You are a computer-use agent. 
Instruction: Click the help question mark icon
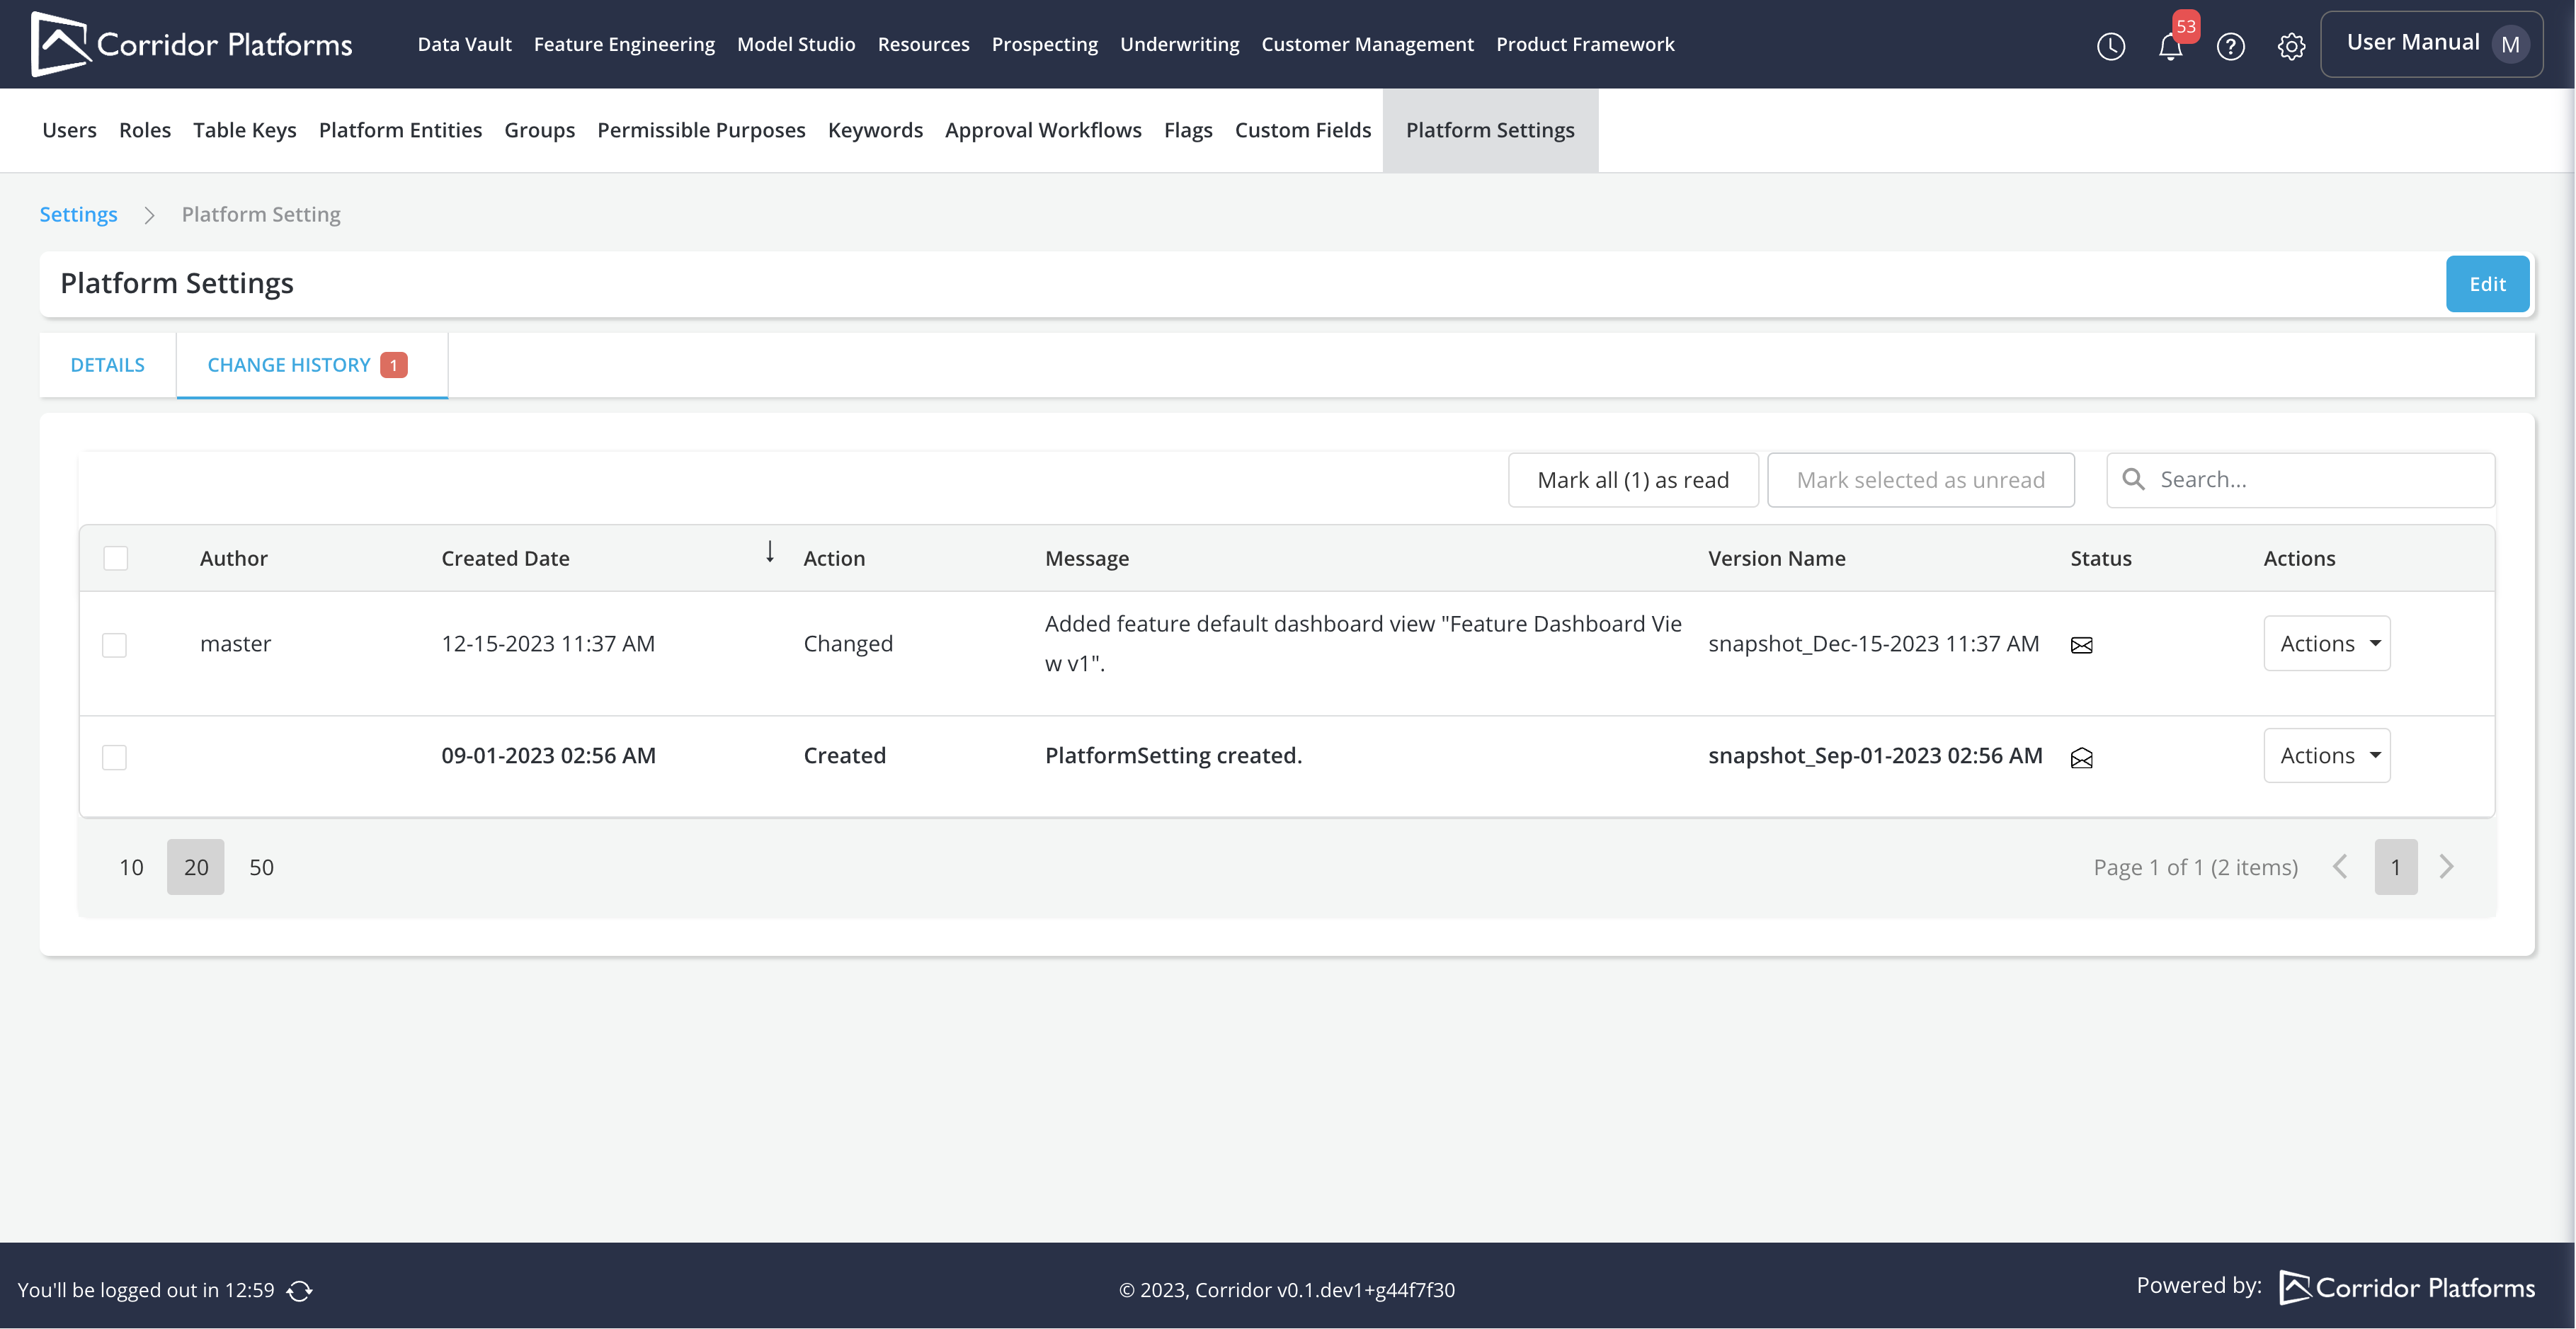(x=2230, y=46)
